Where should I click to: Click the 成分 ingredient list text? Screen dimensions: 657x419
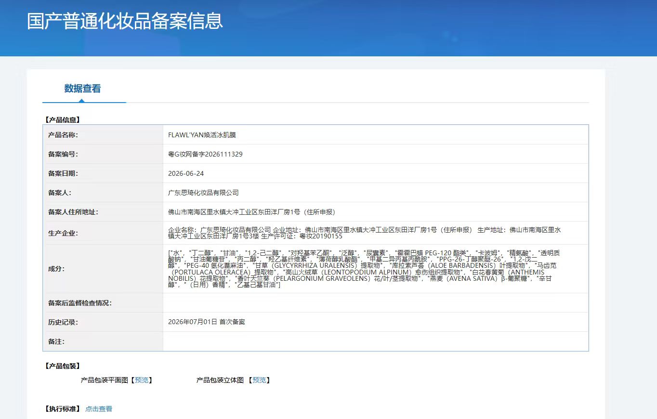(364, 269)
